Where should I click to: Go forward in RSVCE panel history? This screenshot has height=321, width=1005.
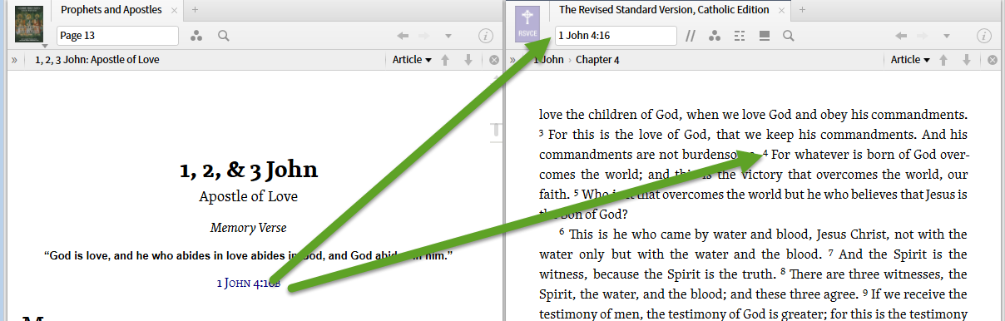click(x=923, y=36)
